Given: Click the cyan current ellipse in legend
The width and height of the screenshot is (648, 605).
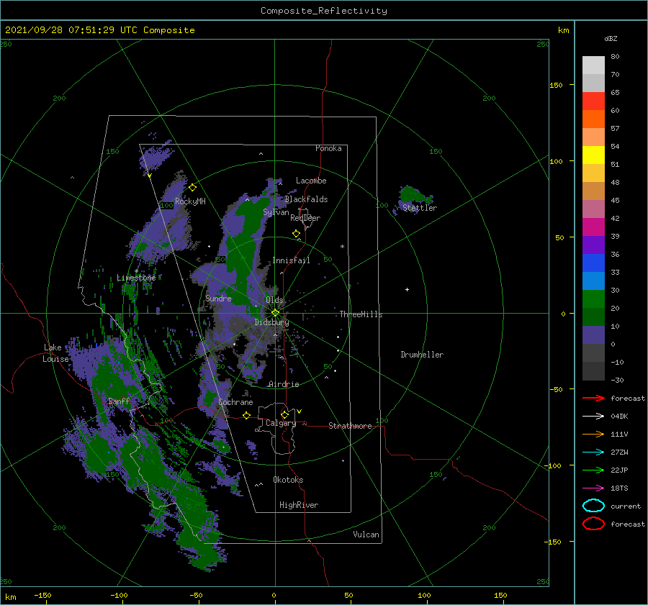Looking at the screenshot, I should click(593, 506).
